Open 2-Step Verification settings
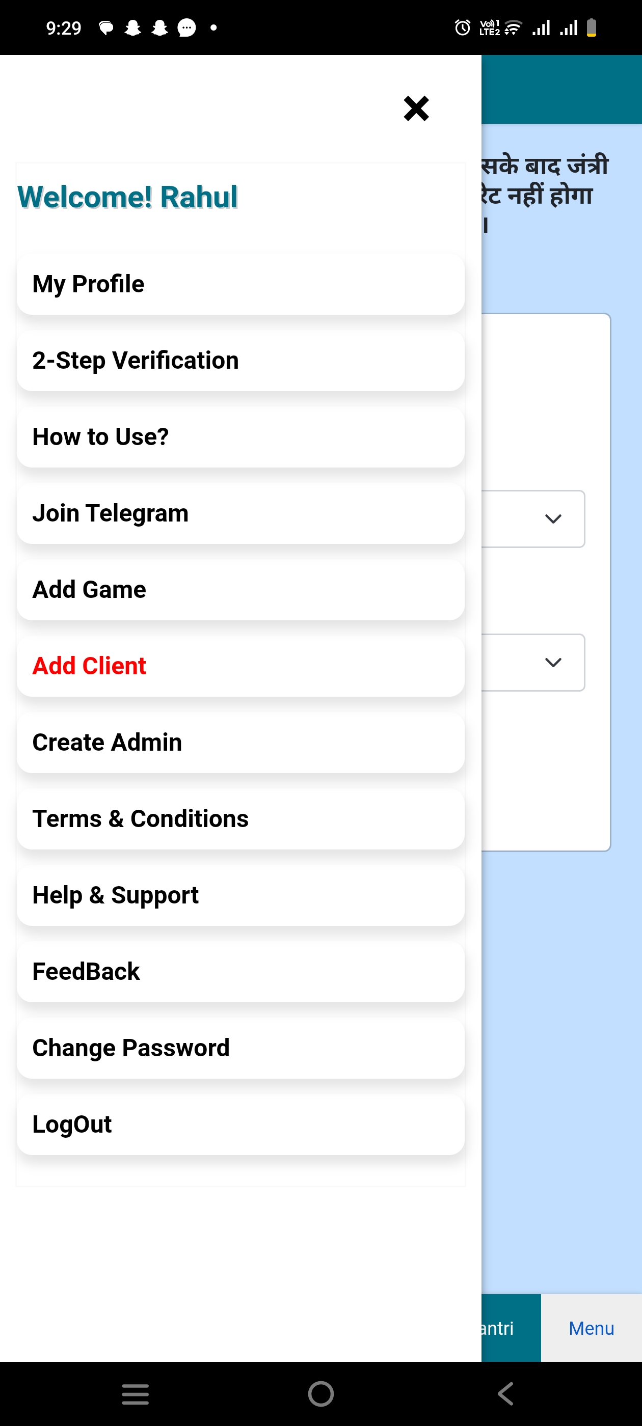 coord(240,361)
